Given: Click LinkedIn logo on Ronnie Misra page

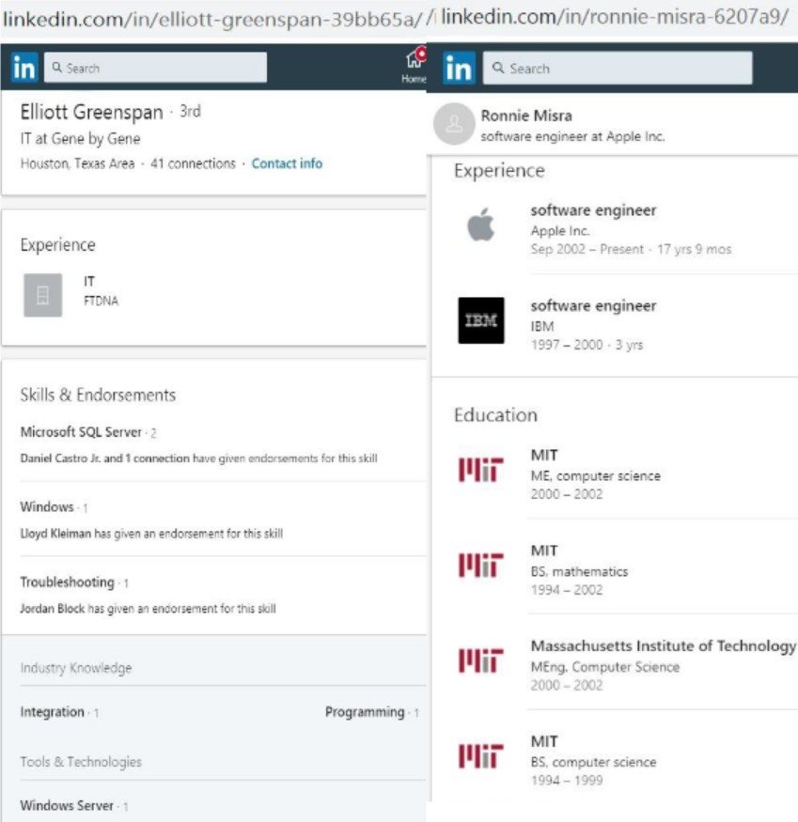Looking at the screenshot, I should click(x=459, y=69).
